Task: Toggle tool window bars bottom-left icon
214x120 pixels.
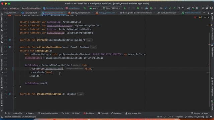Action: (x=2, y=117)
